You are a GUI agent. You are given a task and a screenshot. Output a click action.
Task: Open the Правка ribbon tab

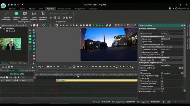click(32, 9)
